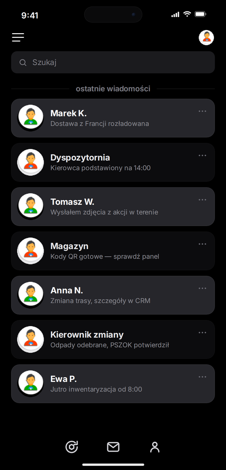Open options for the Kierownik zmiany conversation
The image size is (226, 470).
click(x=202, y=333)
